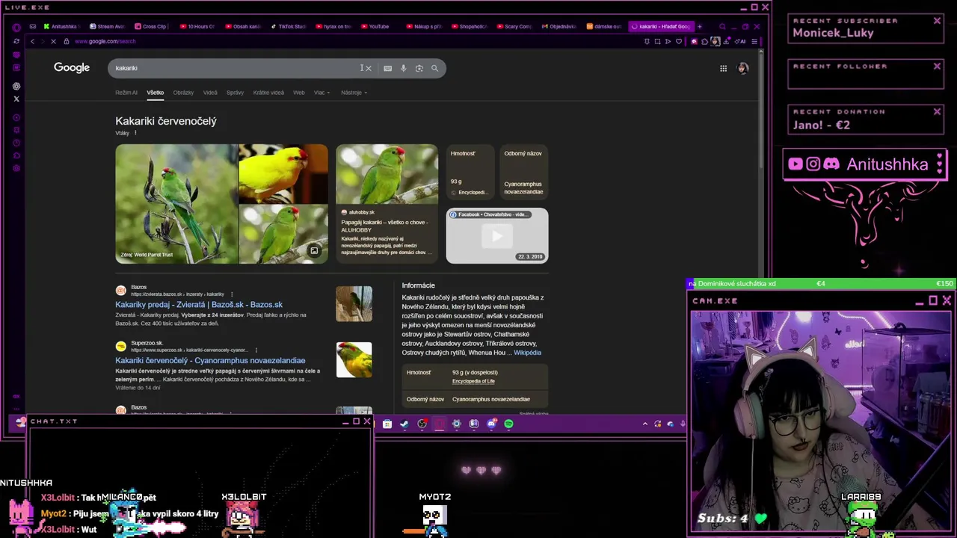Open the X (Twitter) sidebar icon

[16, 99]
